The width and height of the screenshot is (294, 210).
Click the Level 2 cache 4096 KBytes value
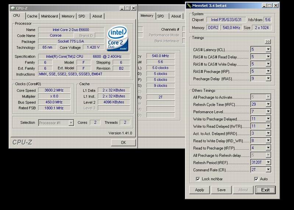pos(114,102)
